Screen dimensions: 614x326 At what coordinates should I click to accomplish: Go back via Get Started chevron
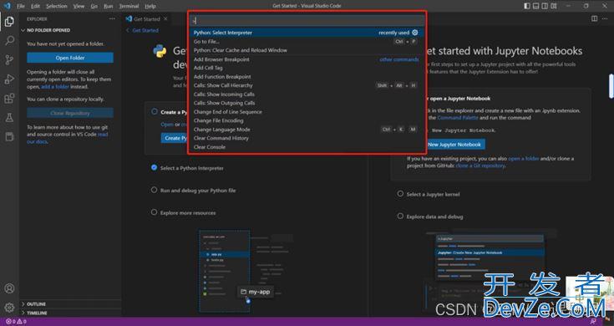coord(128,30)
